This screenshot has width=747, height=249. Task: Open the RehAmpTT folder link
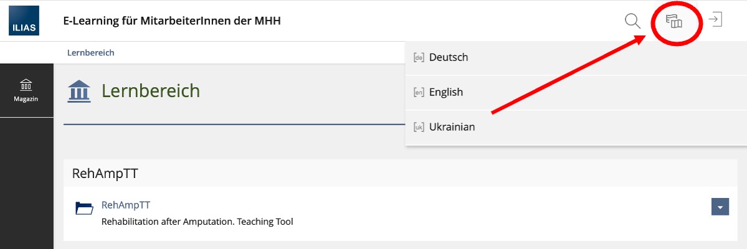(125, 204)
